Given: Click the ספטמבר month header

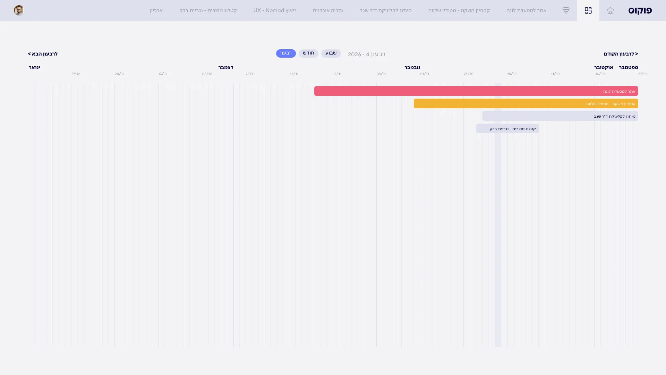Looking at the screenshot, I should (x=629, y=67).
